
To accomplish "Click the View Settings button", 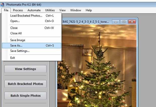I will [x=25, y=69].
